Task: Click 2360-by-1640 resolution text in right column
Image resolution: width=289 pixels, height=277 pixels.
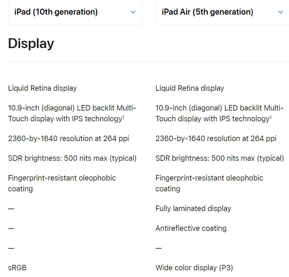Action: click(x=216, y=138)
